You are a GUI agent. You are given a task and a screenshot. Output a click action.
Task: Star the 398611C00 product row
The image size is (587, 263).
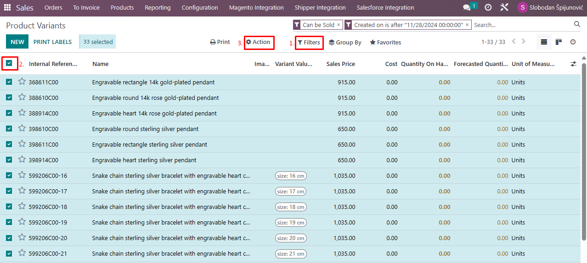22,144
